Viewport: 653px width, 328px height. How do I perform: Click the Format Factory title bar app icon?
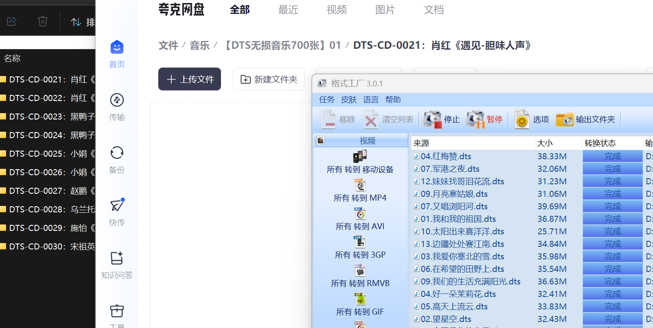click(x=322, y=83)
